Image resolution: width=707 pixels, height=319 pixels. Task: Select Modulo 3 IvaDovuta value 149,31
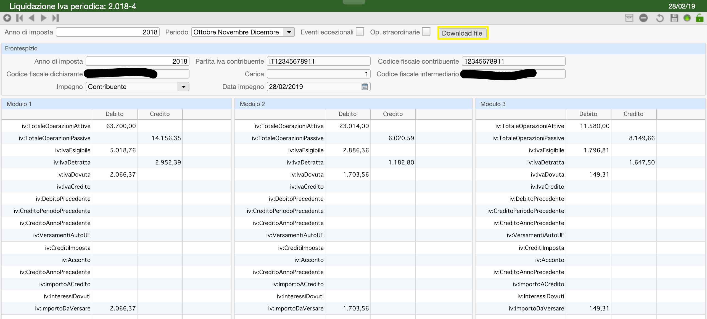click(x=588, y=174)
